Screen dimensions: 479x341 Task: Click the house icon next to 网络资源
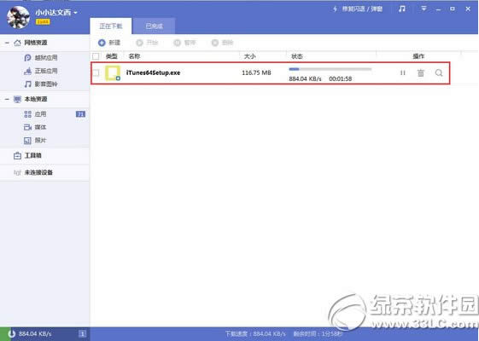[17, 43]
